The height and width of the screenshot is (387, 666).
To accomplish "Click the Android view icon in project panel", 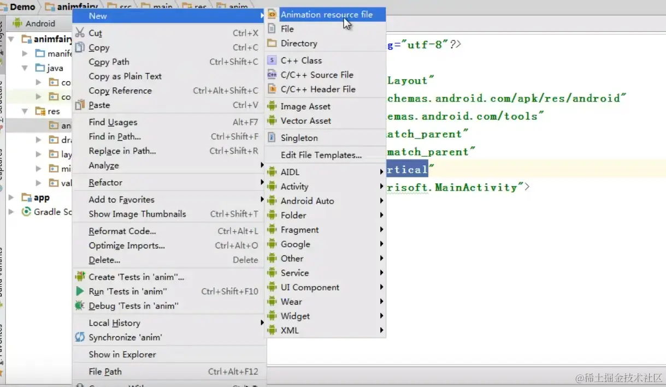I will click(17, 23).
